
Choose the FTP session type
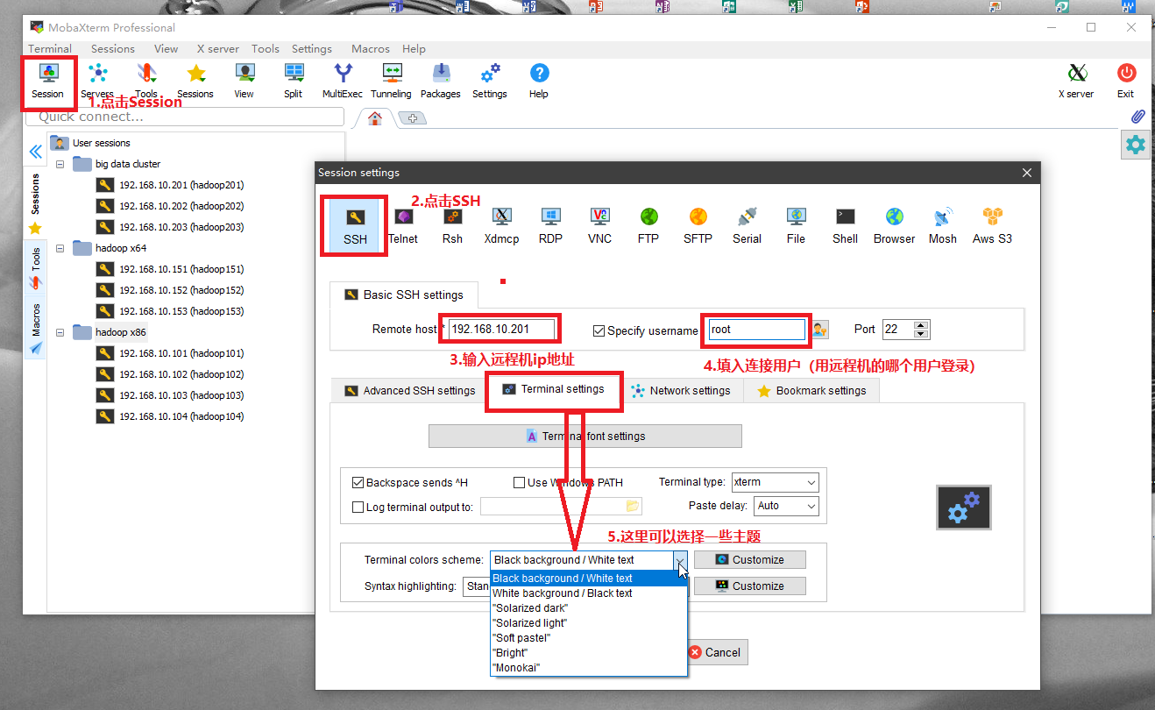click(x=648, y=226)
